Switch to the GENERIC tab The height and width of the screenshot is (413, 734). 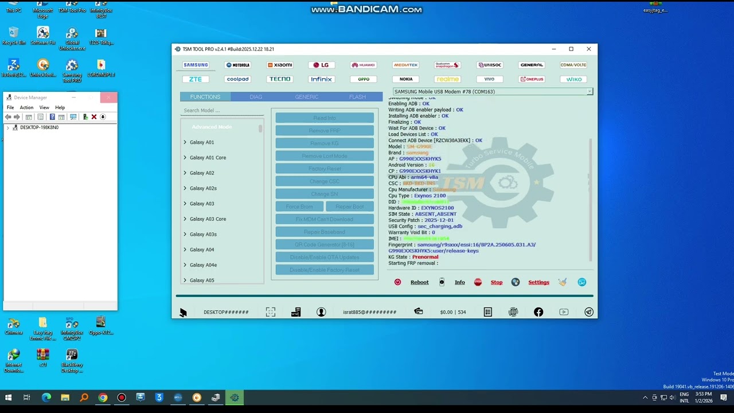coord(307,97)
